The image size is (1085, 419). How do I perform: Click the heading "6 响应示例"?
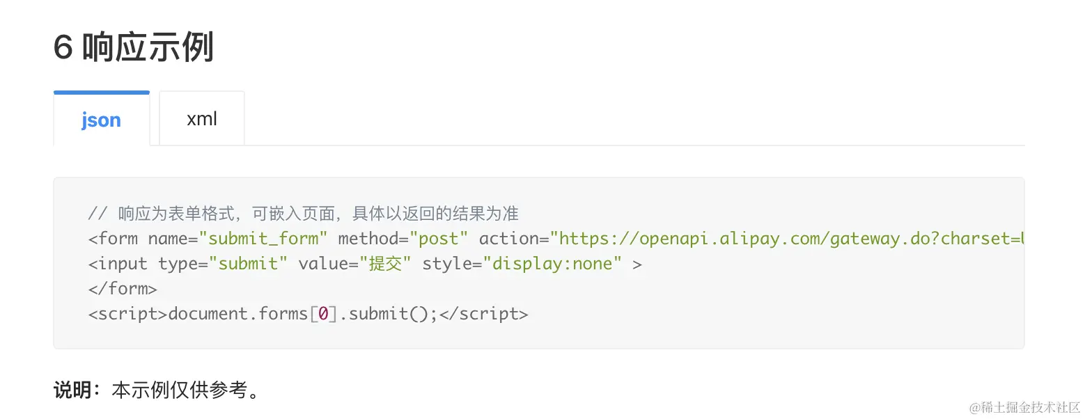(134, 48)
